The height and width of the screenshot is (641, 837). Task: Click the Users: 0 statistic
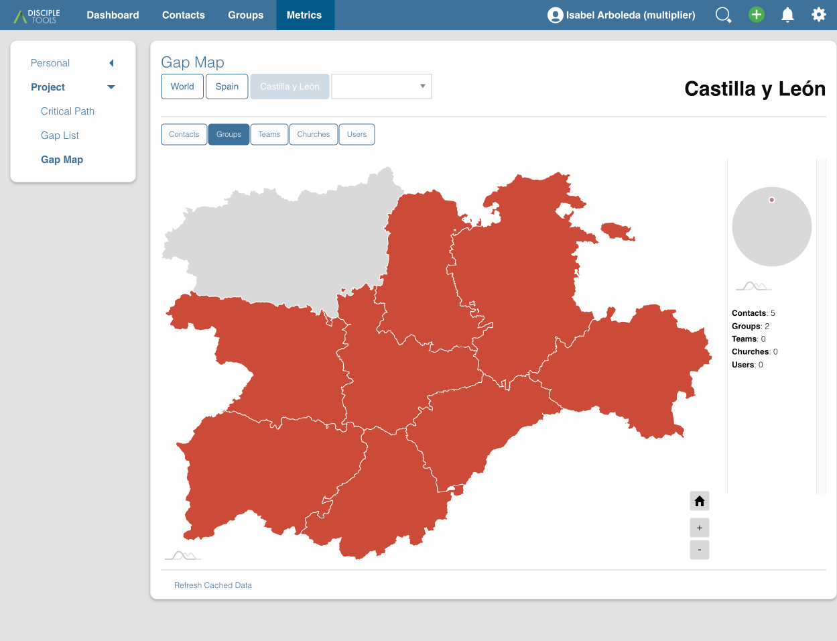tap(747, 365)
